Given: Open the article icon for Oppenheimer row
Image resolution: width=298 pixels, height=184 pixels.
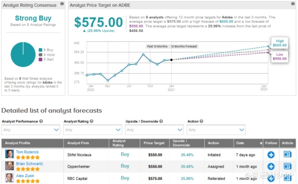Looking at the screenshot, I should click(287, 166).
